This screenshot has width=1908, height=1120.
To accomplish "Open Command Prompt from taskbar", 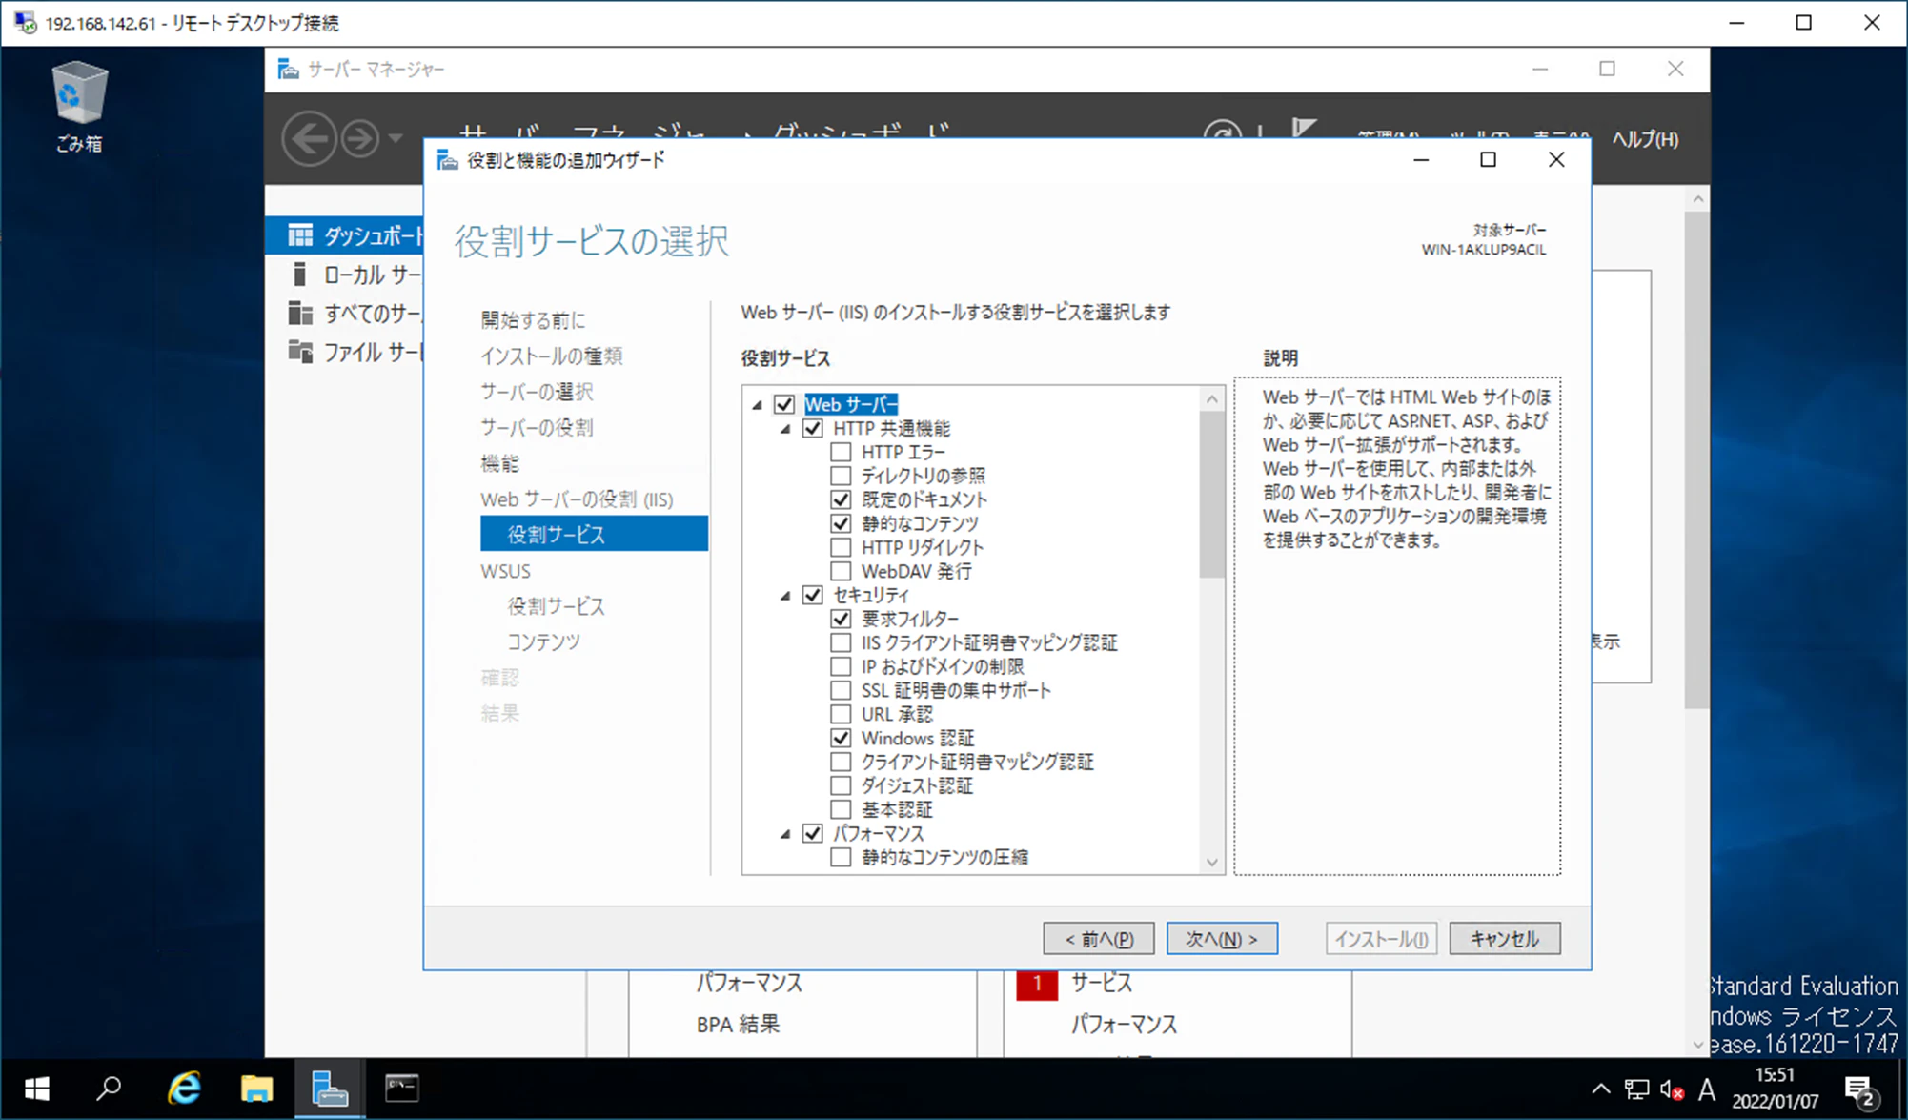I will pyautogui.click(x=402, y=1089).
